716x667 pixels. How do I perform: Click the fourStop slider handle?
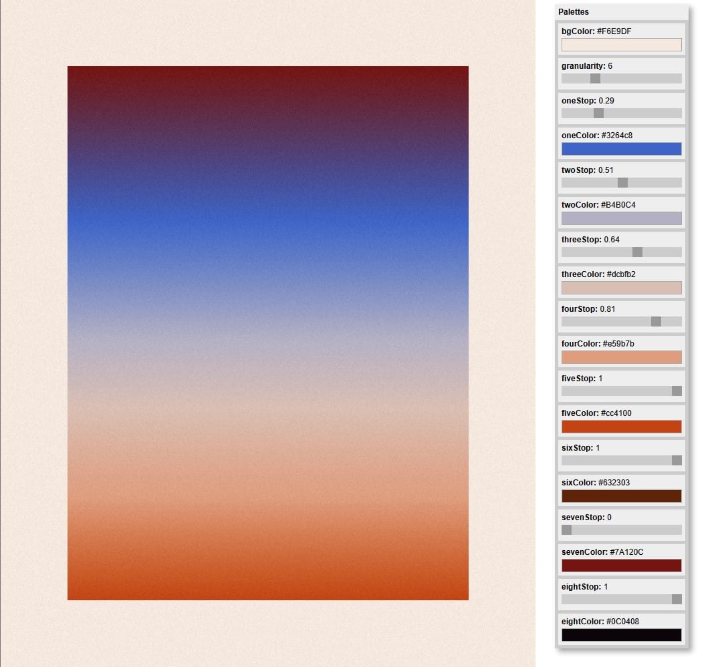tap(657, 321)
